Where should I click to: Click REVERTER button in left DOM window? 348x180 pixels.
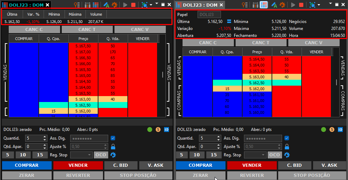pyautogui.click(x=78, y=175)
